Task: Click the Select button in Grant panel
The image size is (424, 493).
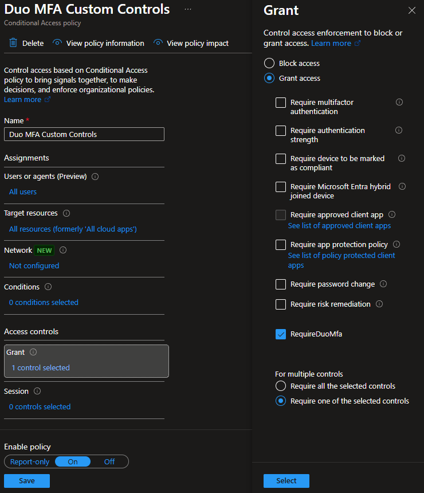Action: [286, 481]
